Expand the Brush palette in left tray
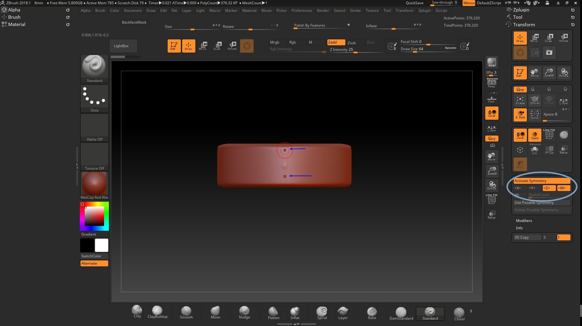582x326 pixels. pyautogui.click(x=14, y=17)
